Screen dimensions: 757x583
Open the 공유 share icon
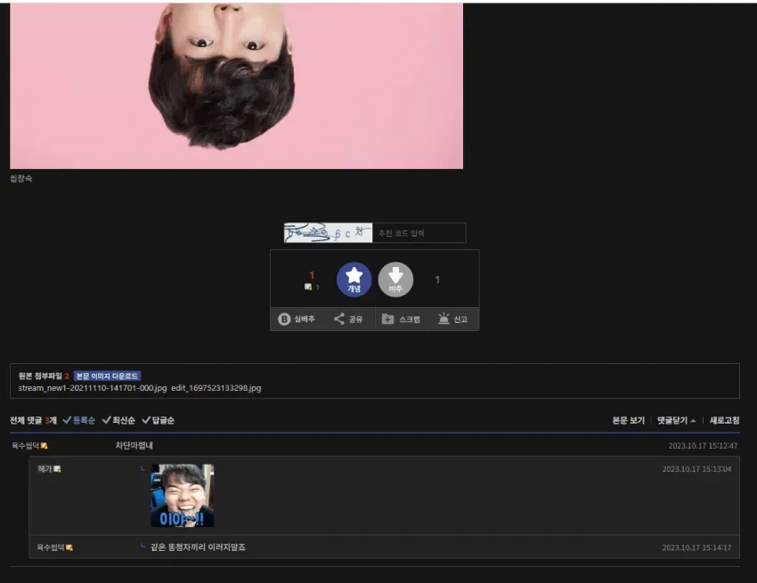coord(339,319)
